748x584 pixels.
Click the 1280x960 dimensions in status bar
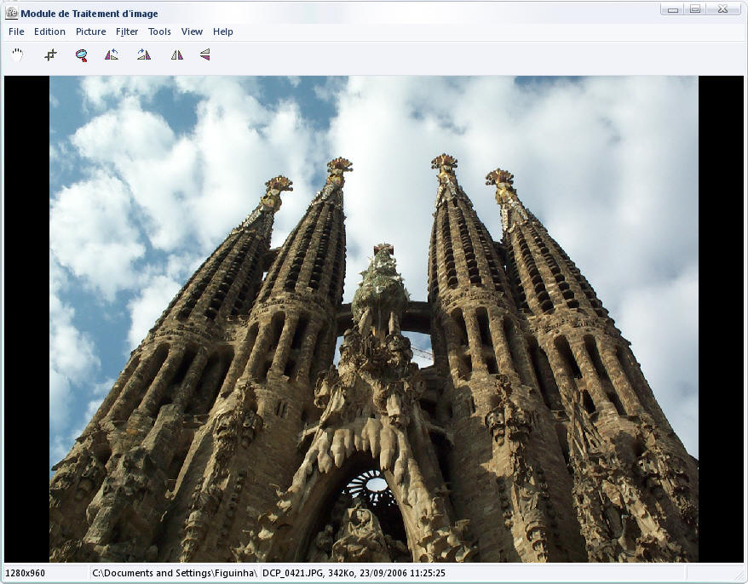click(26, 573)
